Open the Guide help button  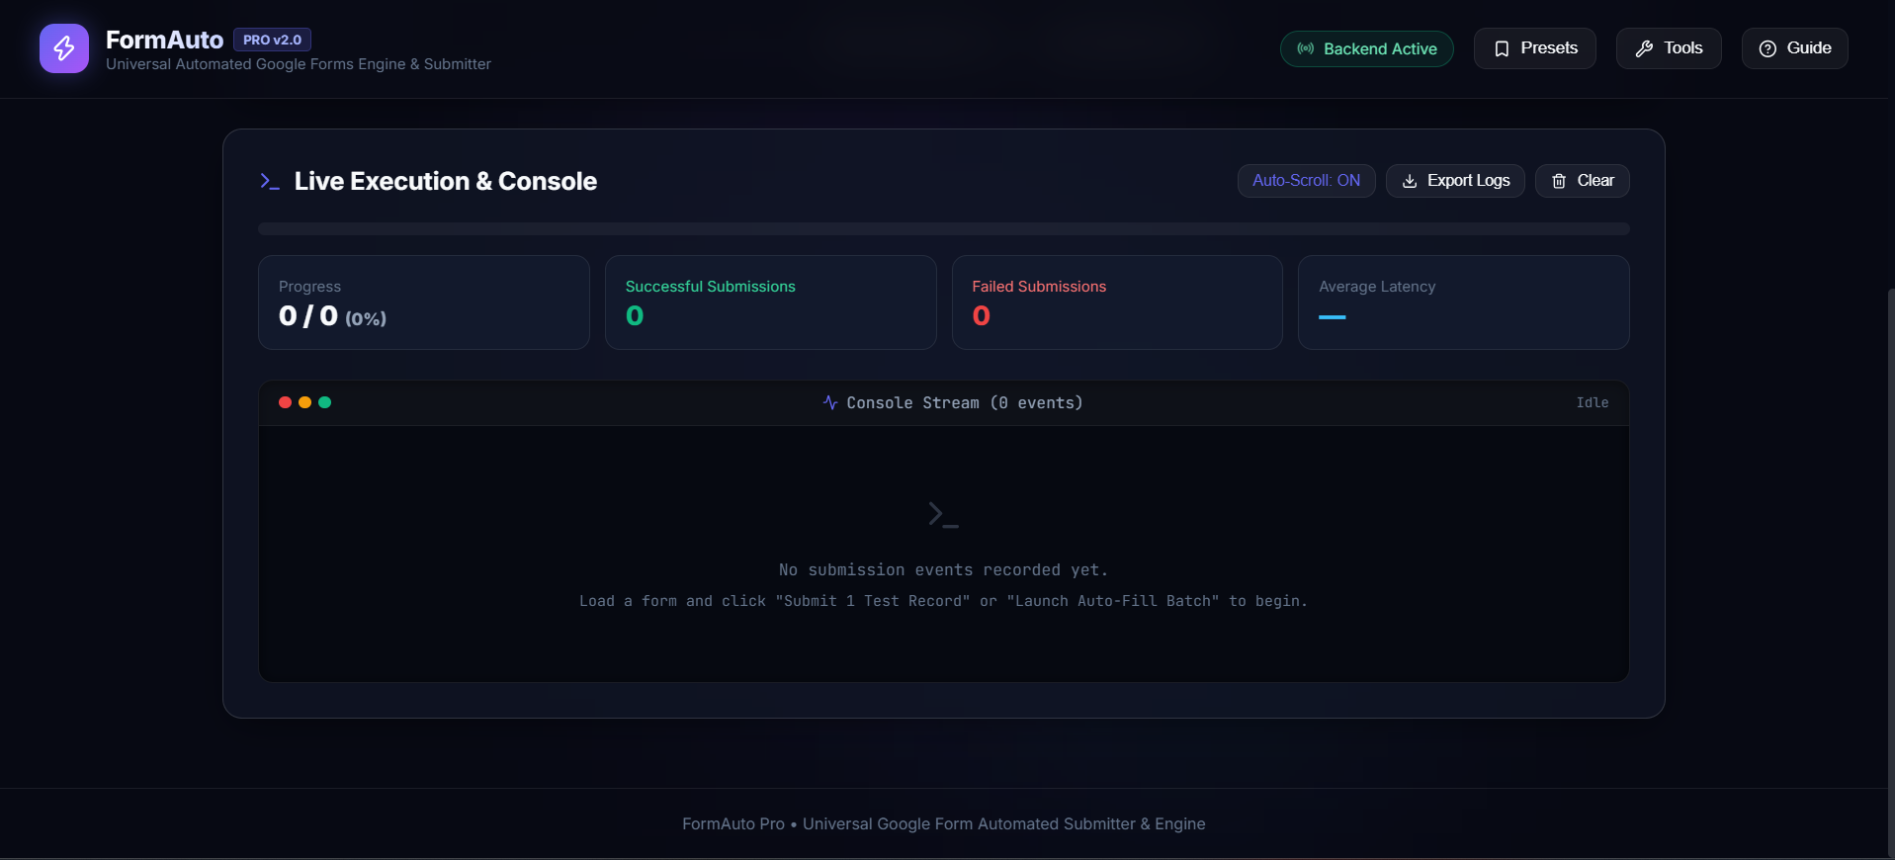[1794, 48]
